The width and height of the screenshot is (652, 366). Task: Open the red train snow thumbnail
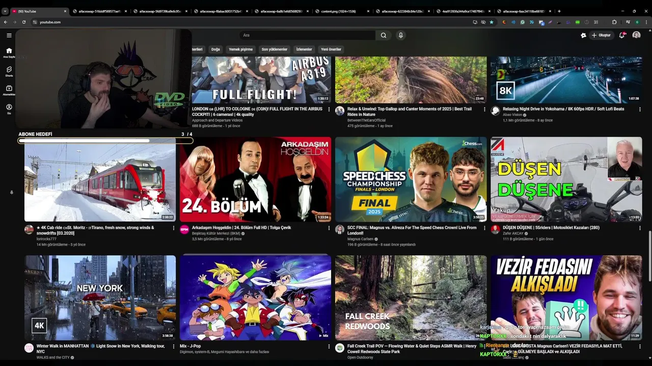pos(100,183)
